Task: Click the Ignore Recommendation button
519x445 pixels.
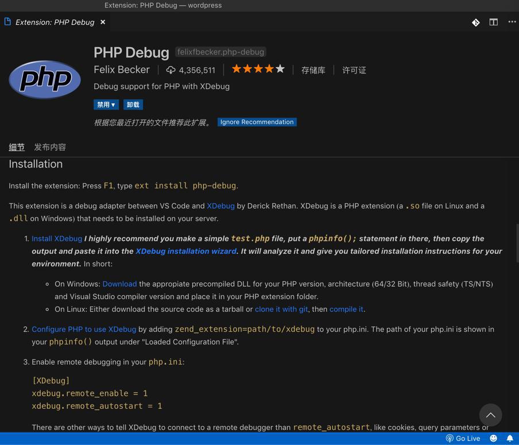Action: pyautogui.click(x=257, y=122)
